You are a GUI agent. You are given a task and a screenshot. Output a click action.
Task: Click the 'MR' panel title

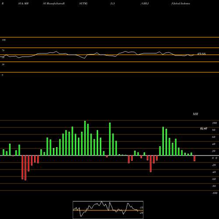pos(195,114)
